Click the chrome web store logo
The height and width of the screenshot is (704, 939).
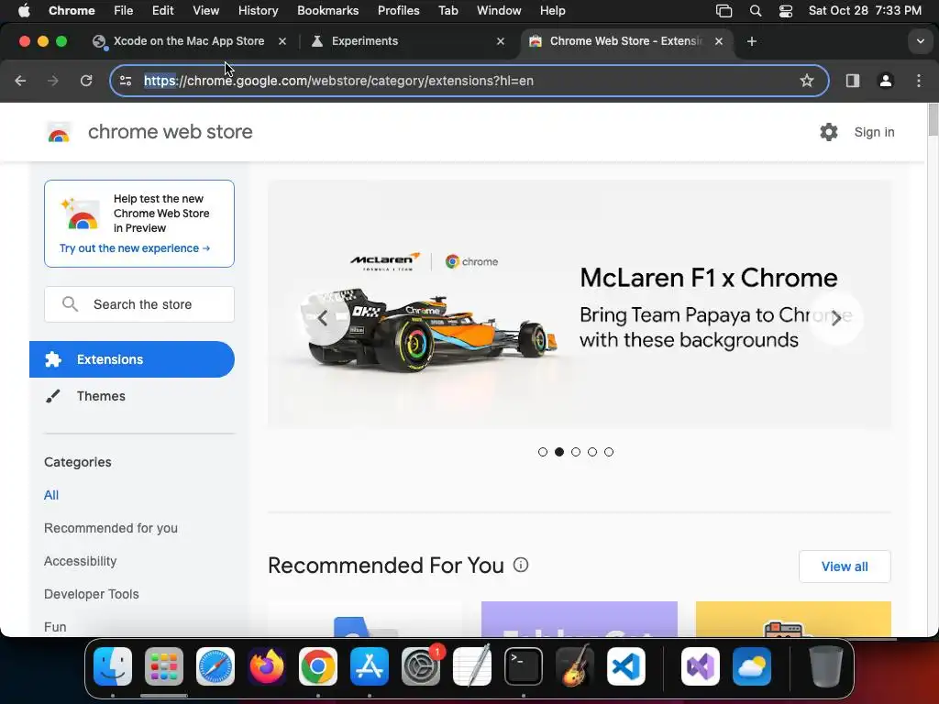[149, 132]
